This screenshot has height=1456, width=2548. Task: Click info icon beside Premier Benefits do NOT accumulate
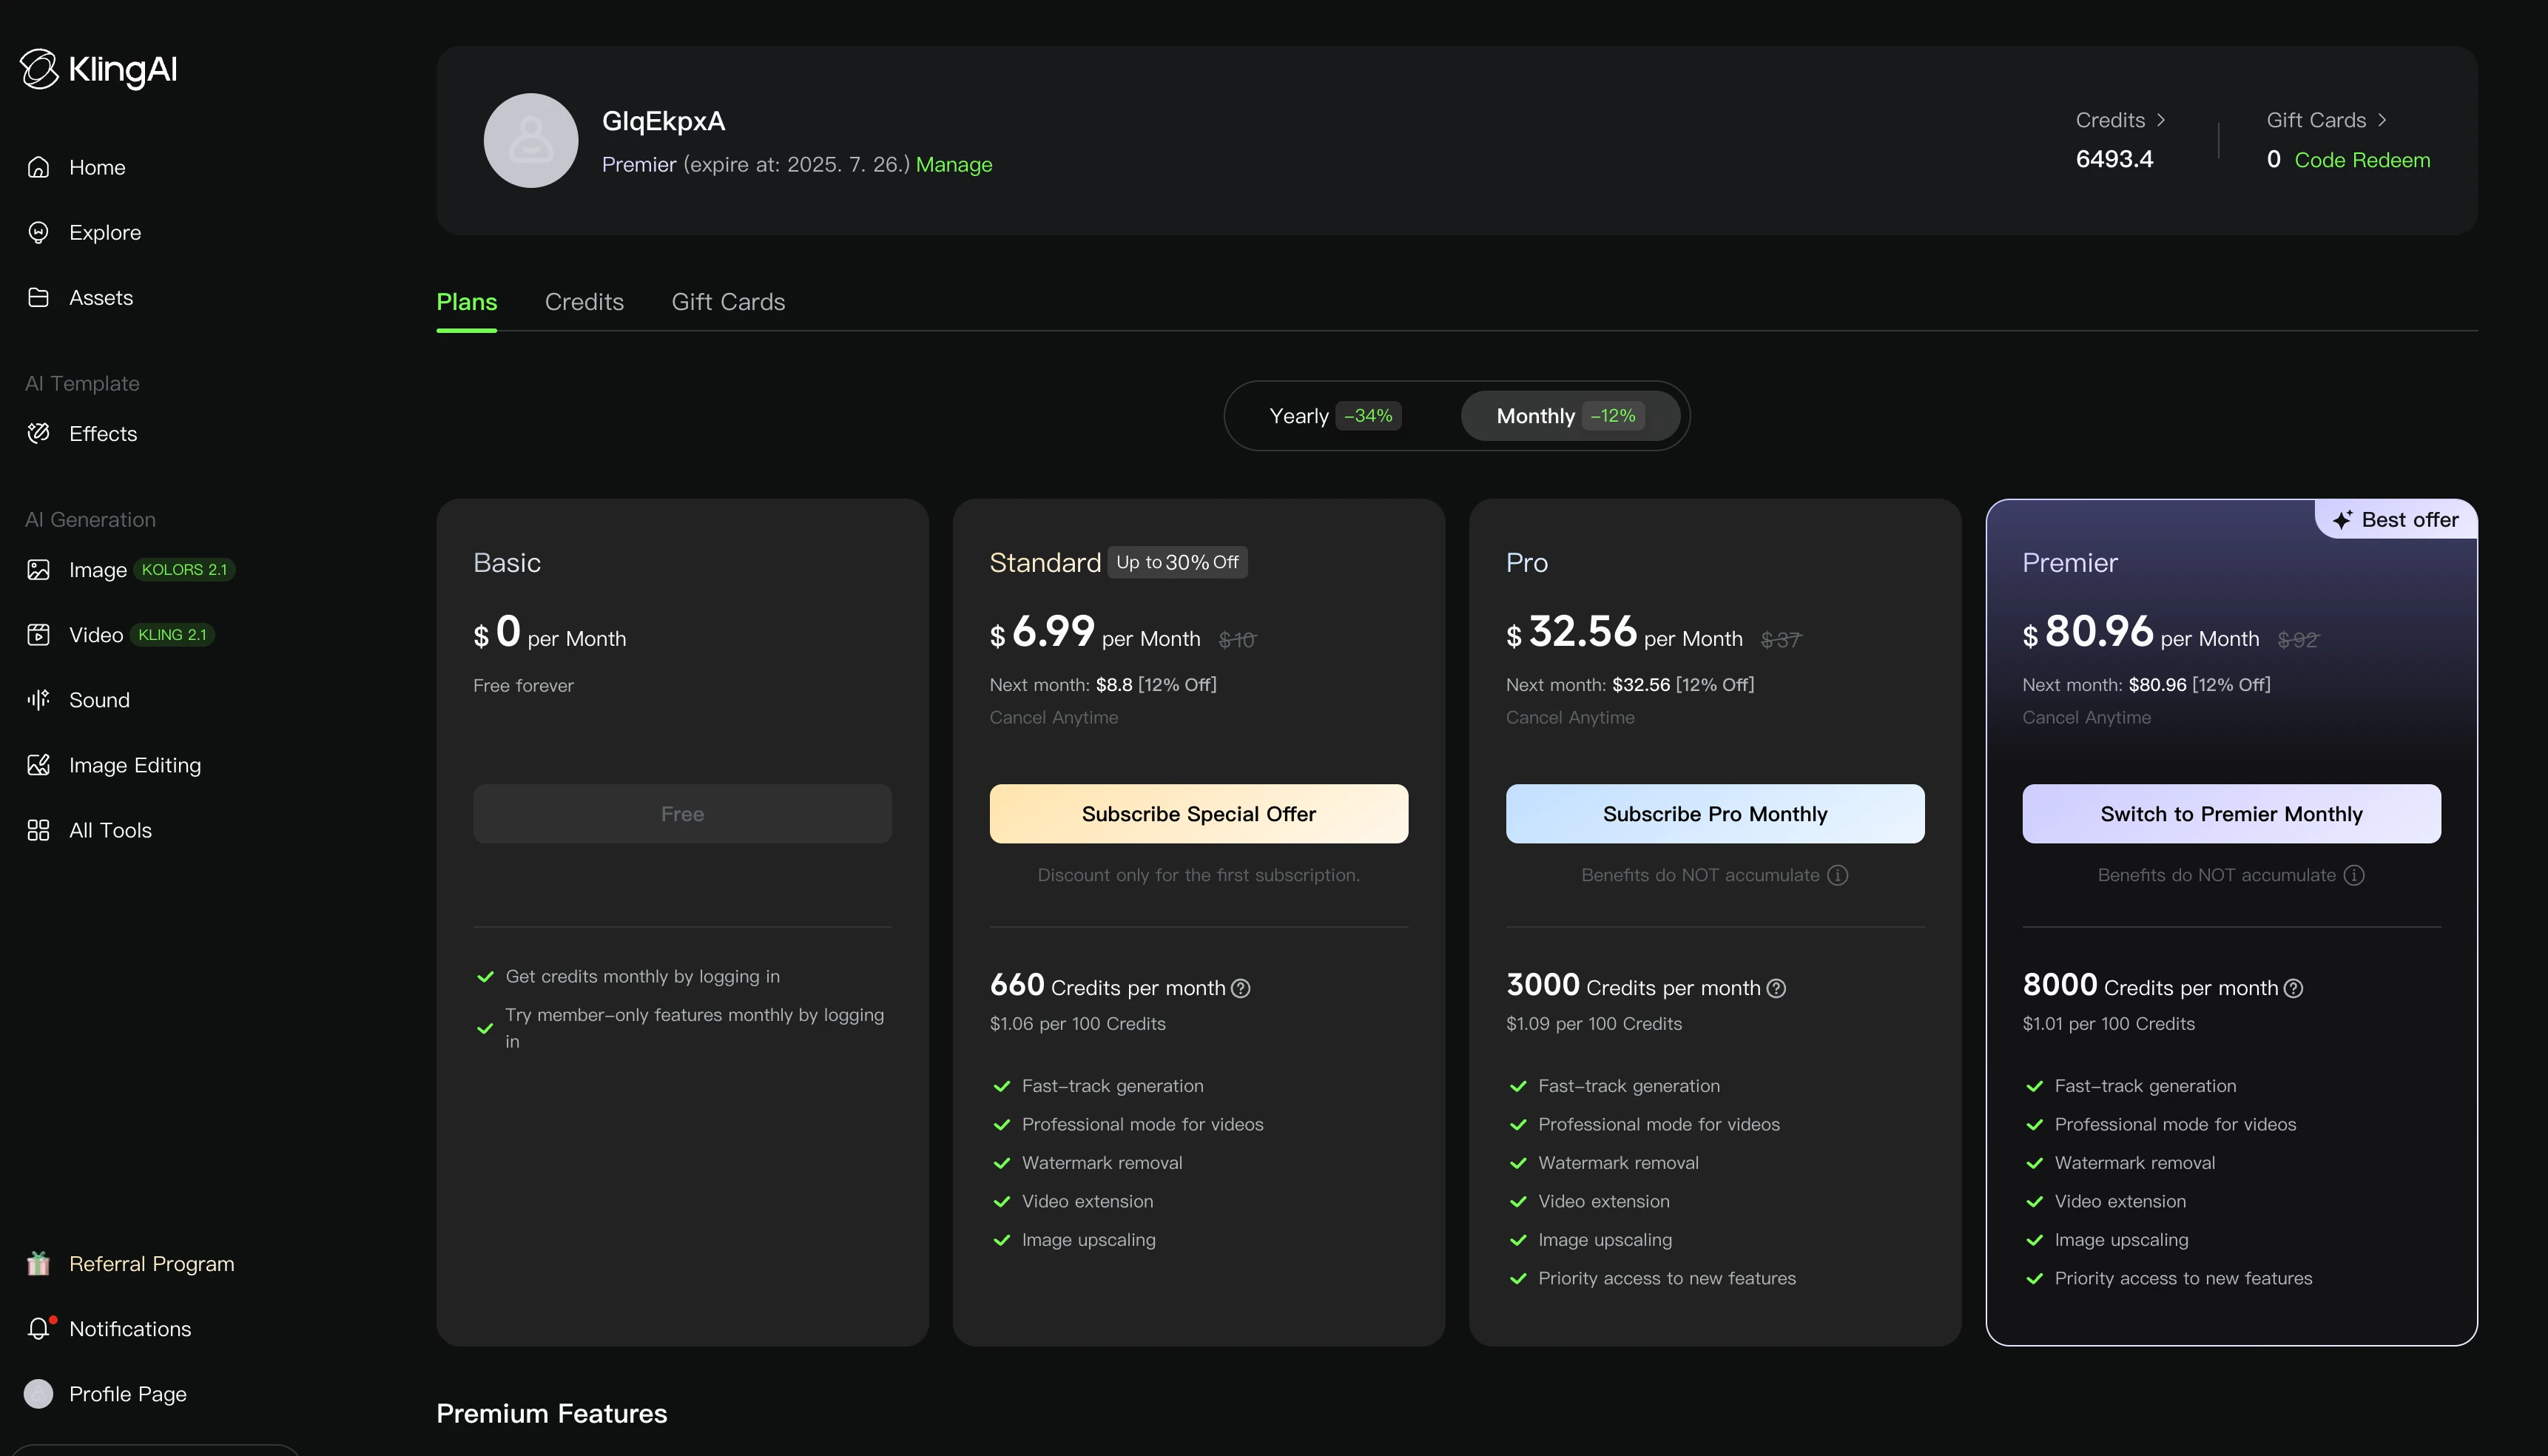pyautogui.click(x=2354, y=875)
